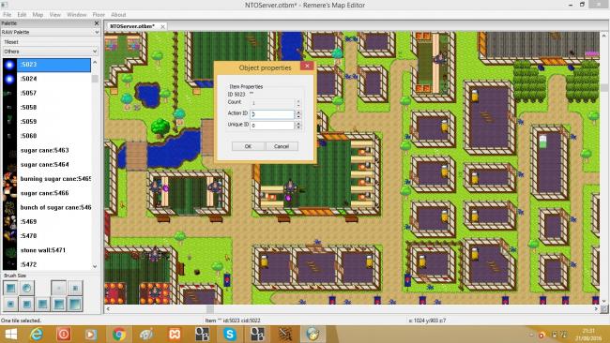Expand the RAW Palette dropdown
This screenshot has width=610, height=343.
coord(50,32)
